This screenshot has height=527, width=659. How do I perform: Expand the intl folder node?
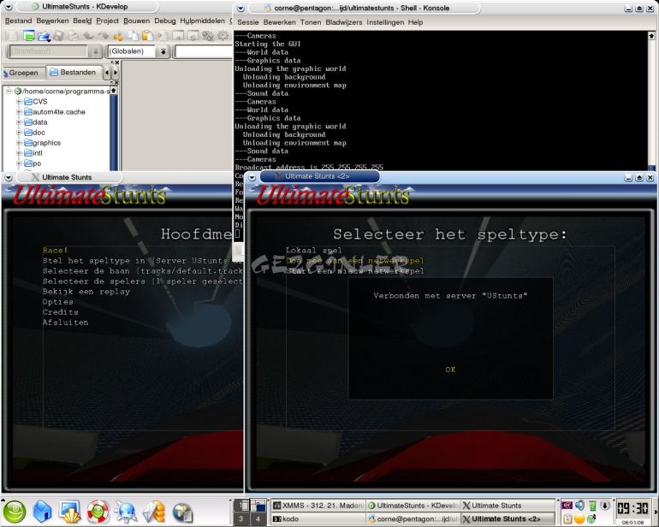[x=19, y=153]
